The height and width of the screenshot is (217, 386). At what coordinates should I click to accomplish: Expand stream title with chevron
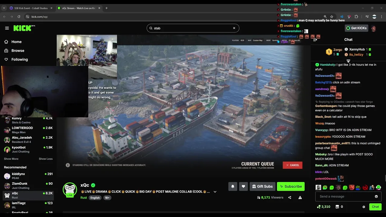point(215,192)
